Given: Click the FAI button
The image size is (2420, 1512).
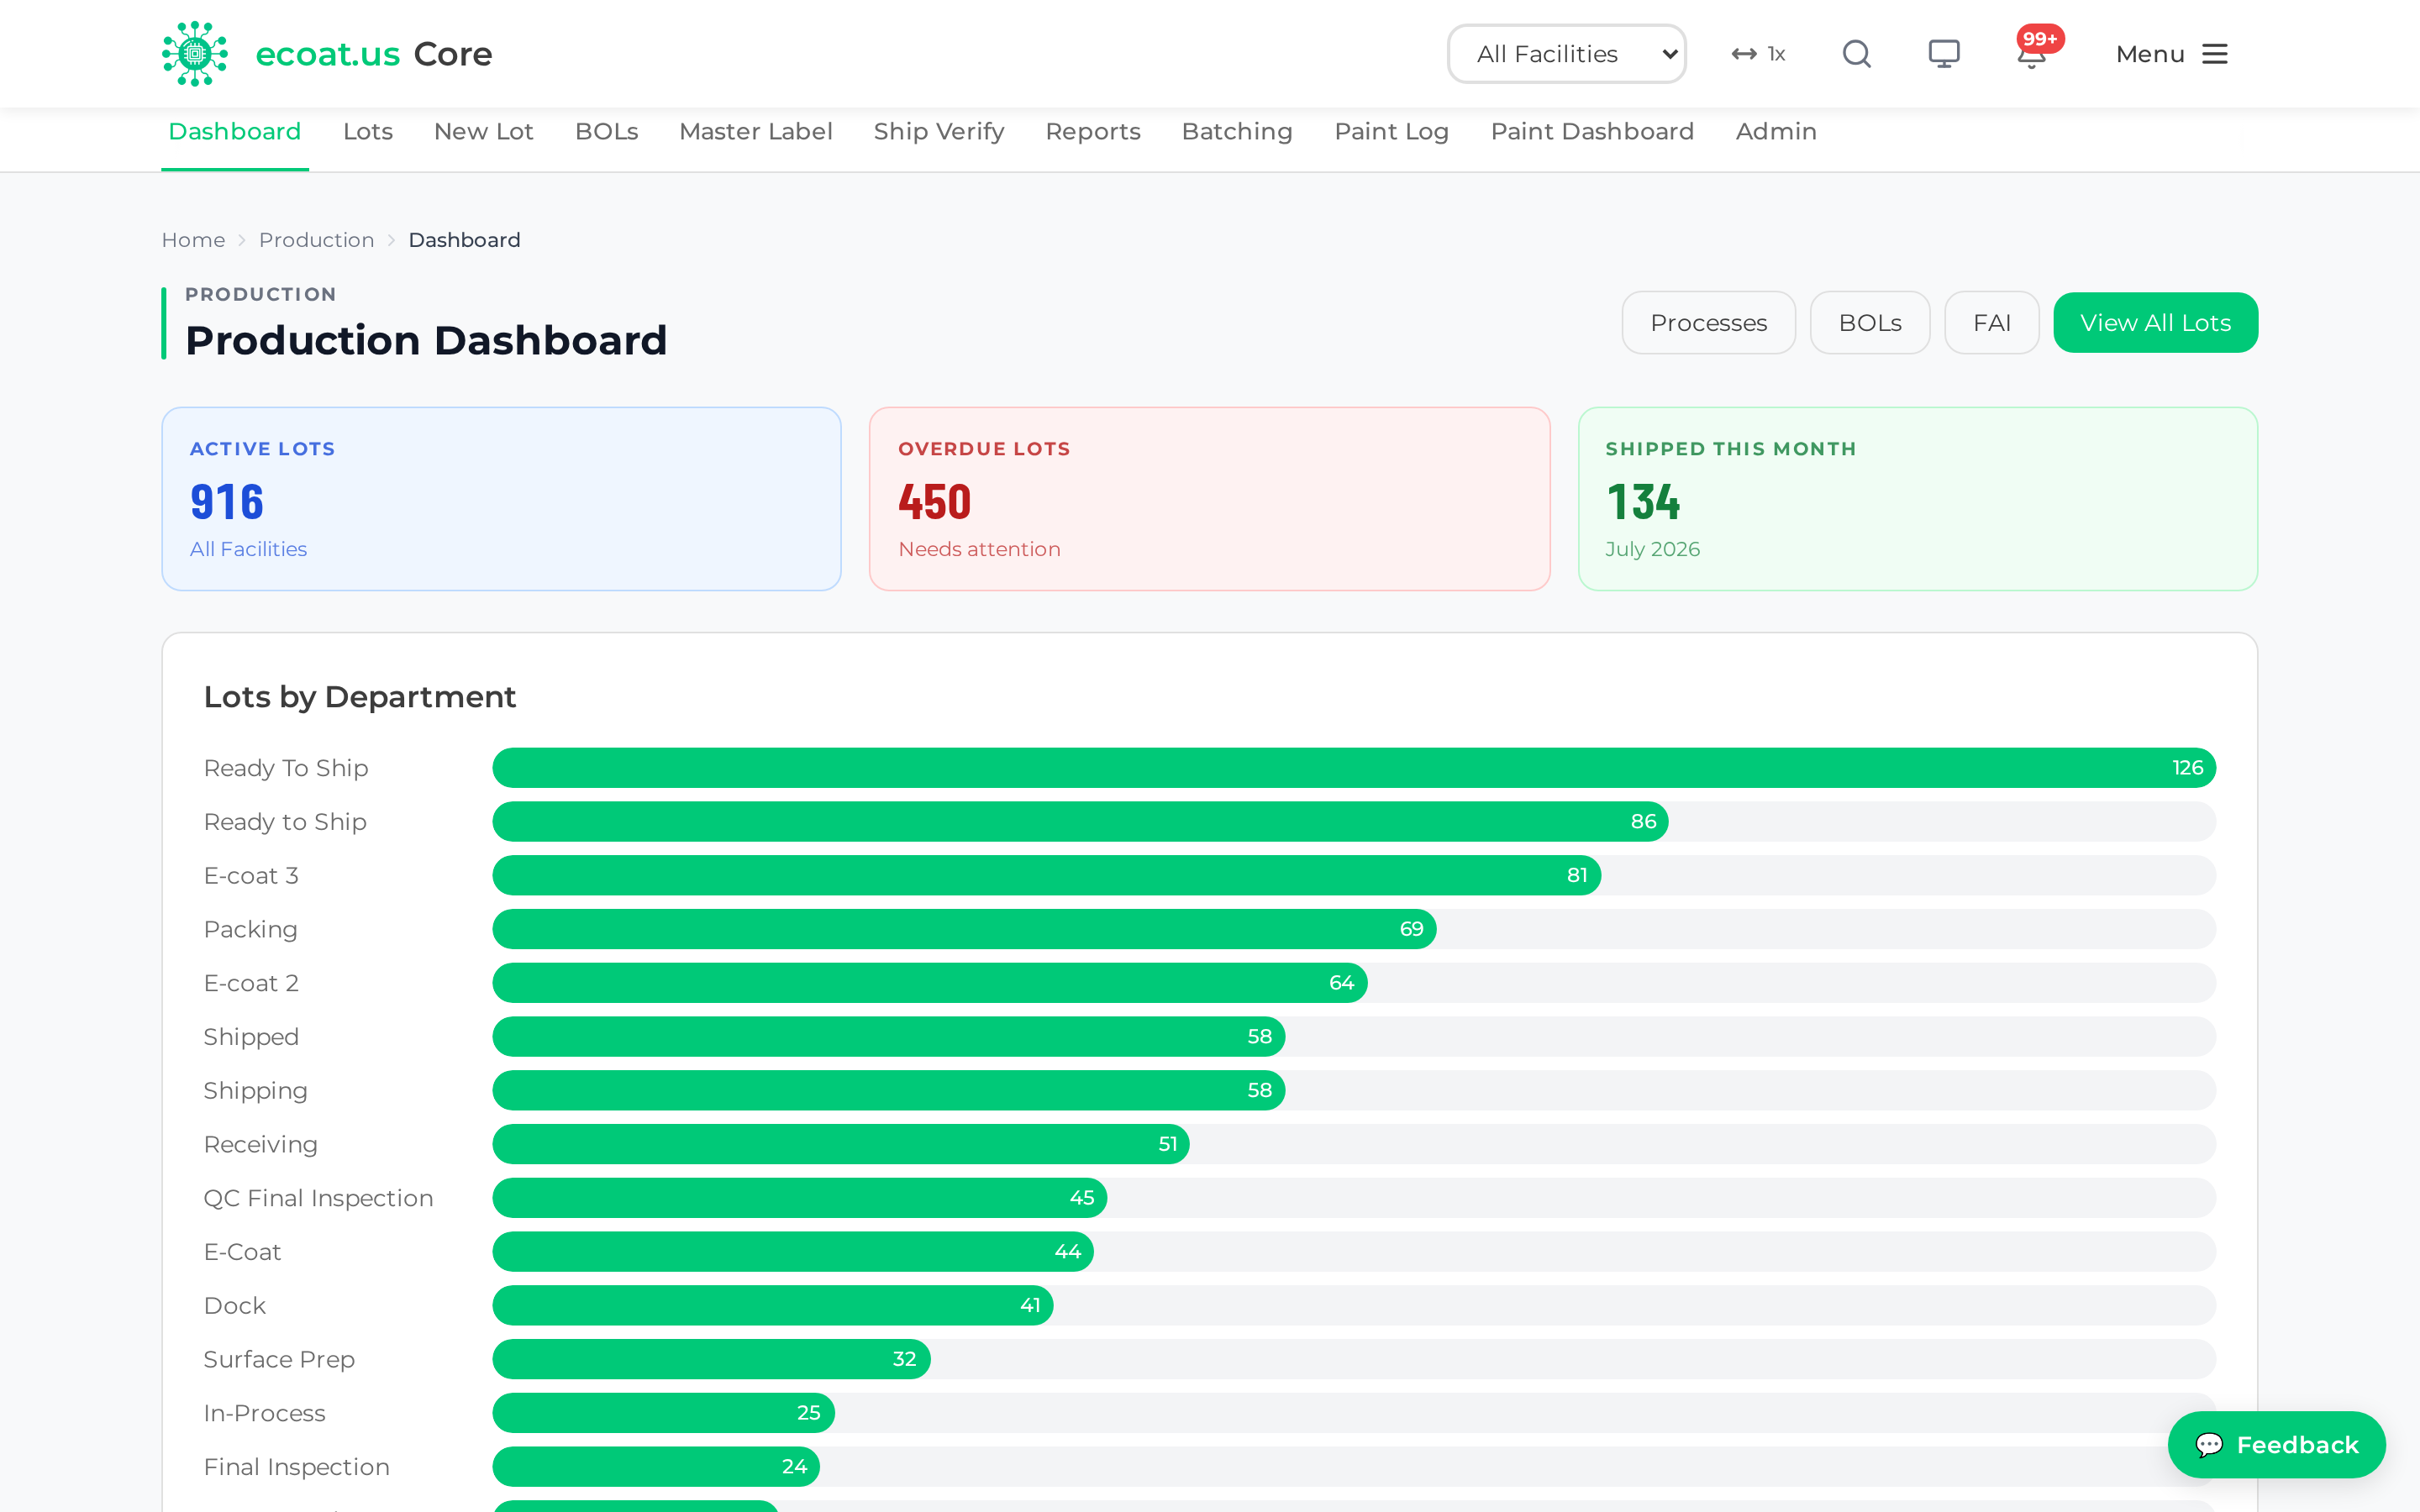Looking at the screenshot, I should 1992,323.
